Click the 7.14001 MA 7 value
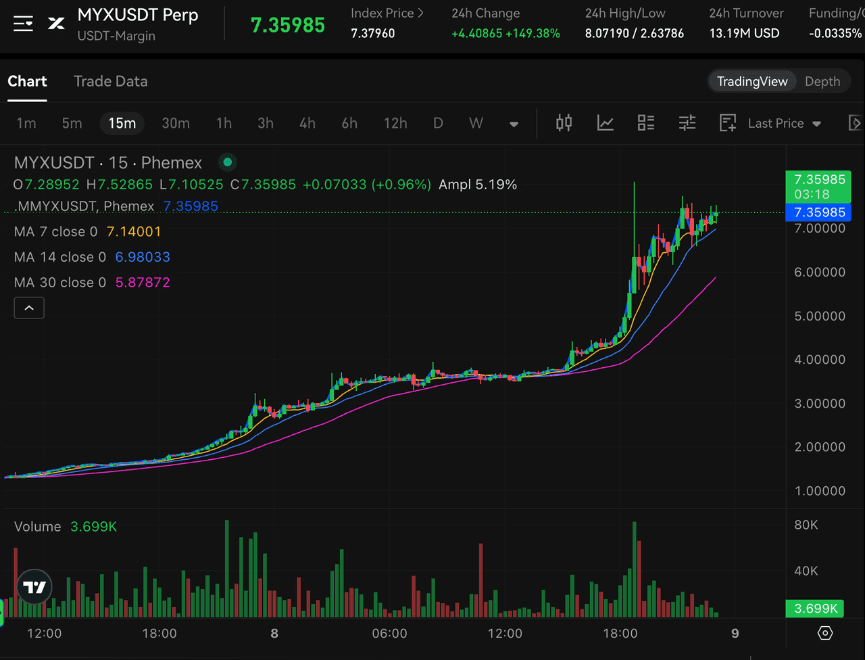This screenshot has height=660, width=865. click(134, 231)
